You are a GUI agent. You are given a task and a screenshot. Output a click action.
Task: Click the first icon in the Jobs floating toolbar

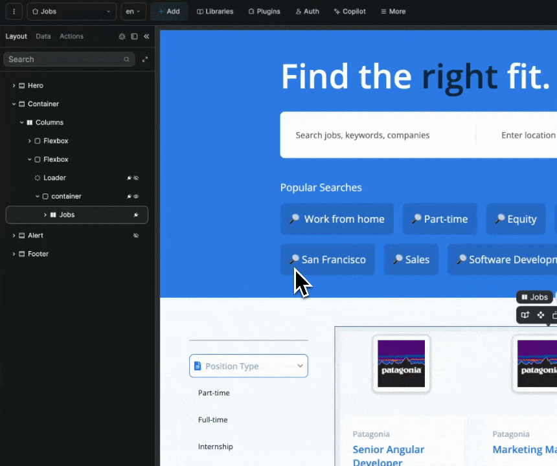point(525,315)
